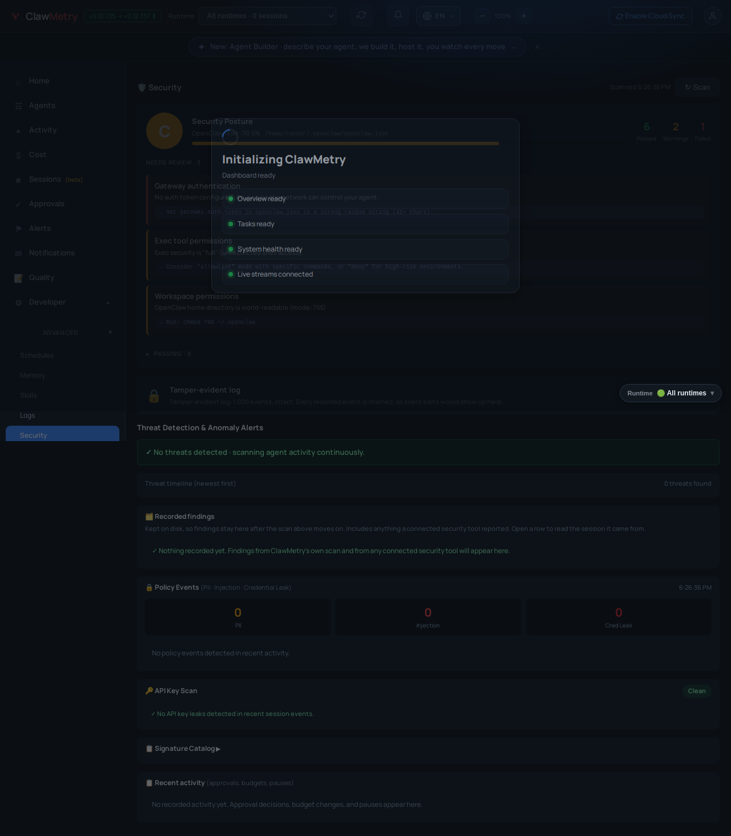The height and width of the screenshot is (836, 731).
Task: Open the All runtimes sessions dropdown
Action: 267,16
